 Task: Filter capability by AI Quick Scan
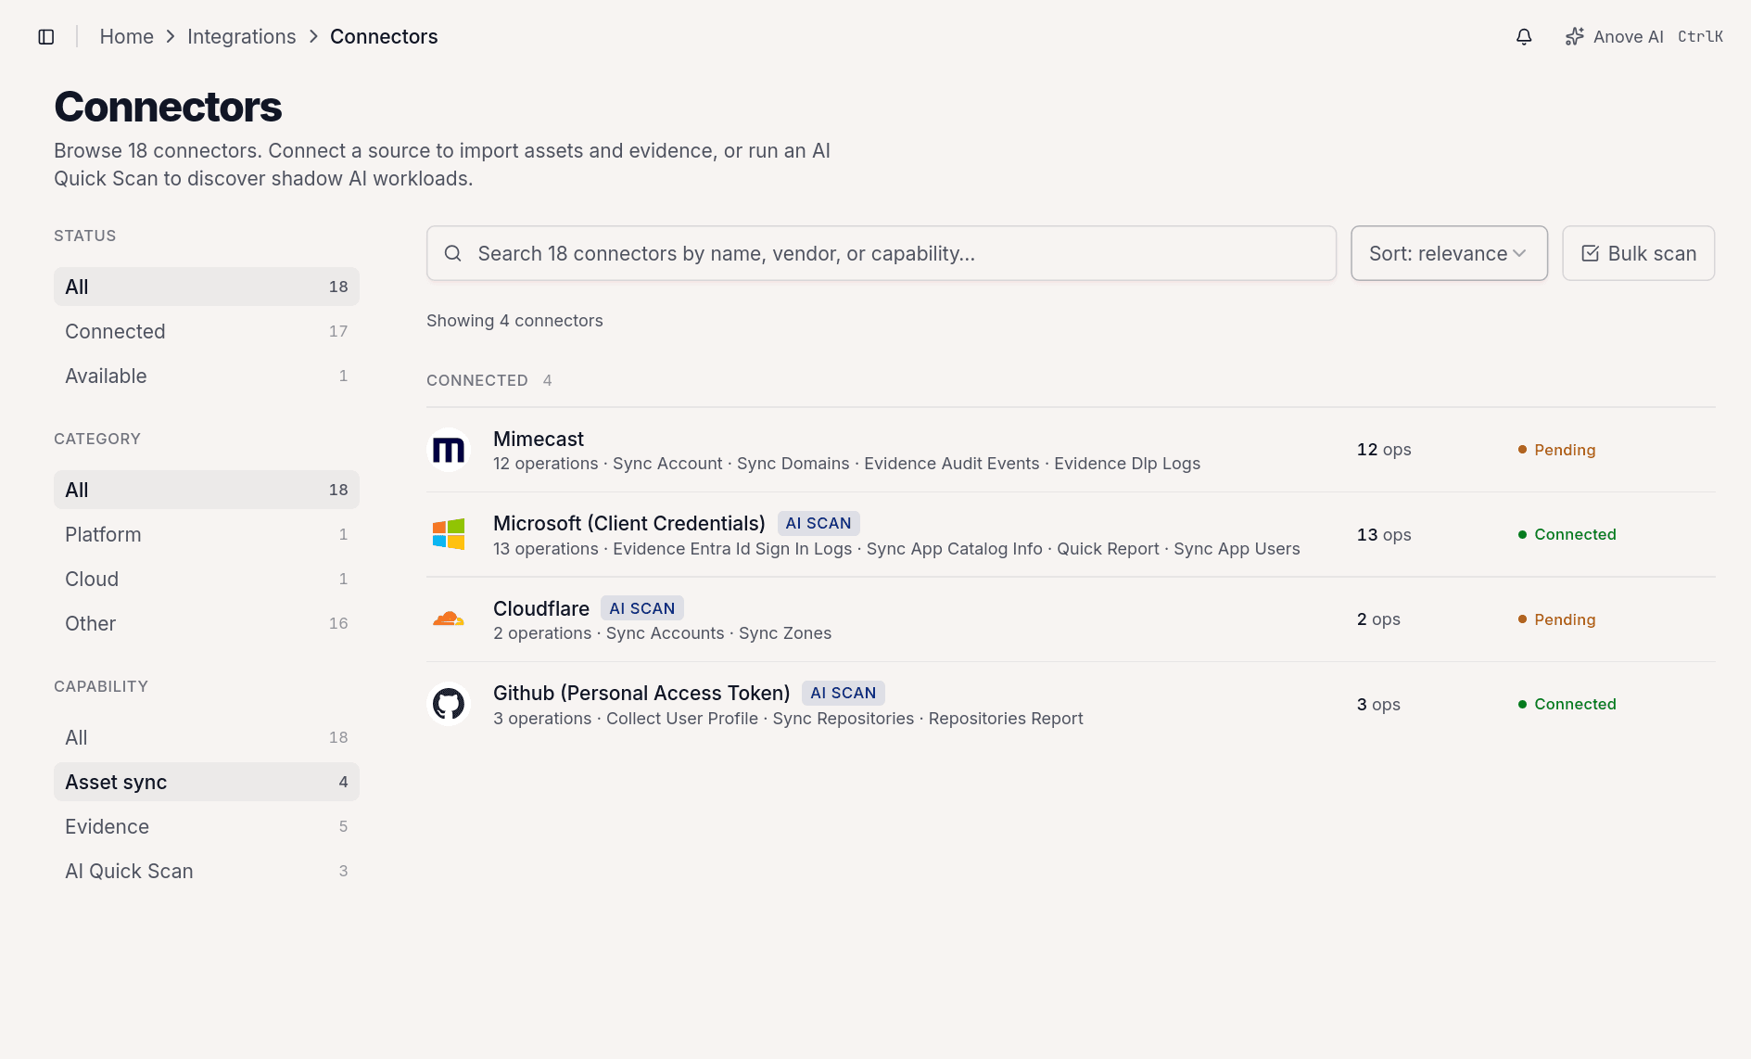pos(207,871)
